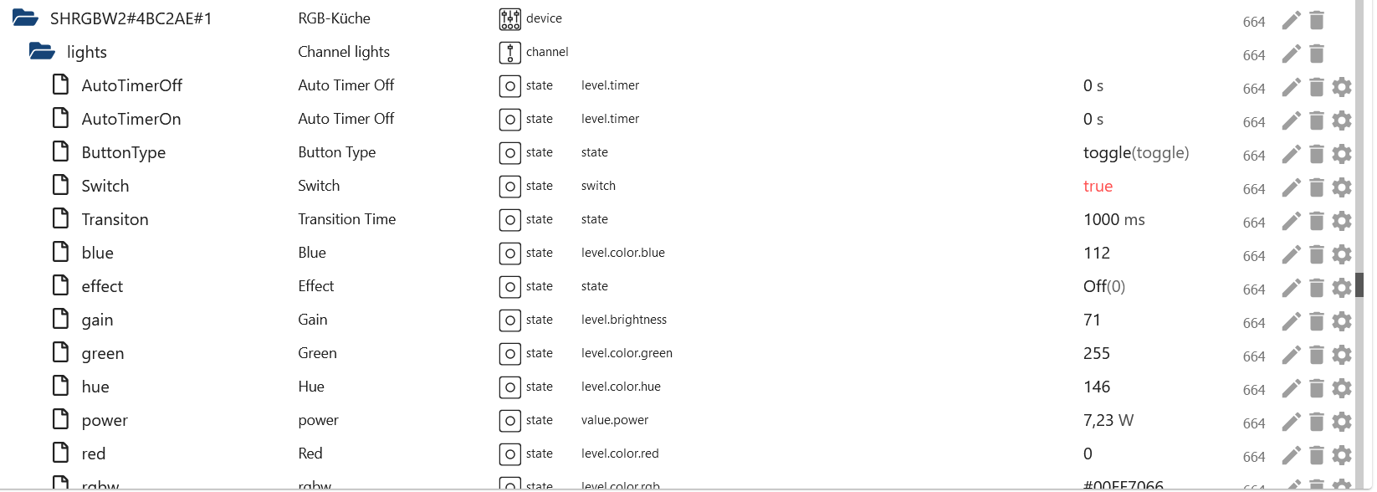Collapse the lights channel folder
This screenshot has height=492, width=1377.
tap(41, 51)
